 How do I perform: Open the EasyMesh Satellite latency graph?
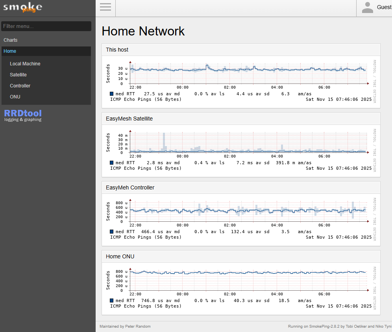tap(241, 150)
